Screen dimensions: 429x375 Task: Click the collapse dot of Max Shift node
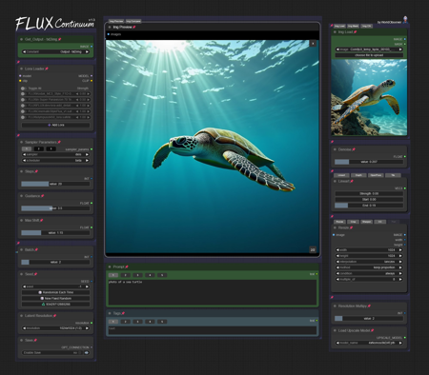click(x=22, y=221)
